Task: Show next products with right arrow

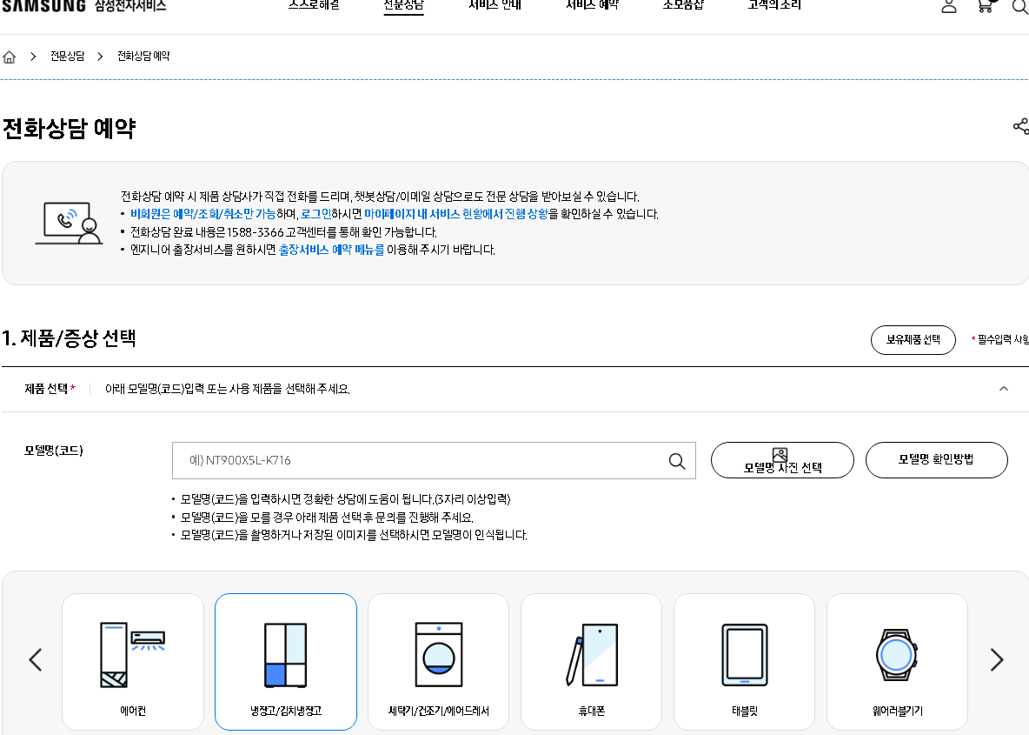Action: [x=996, y=659]
